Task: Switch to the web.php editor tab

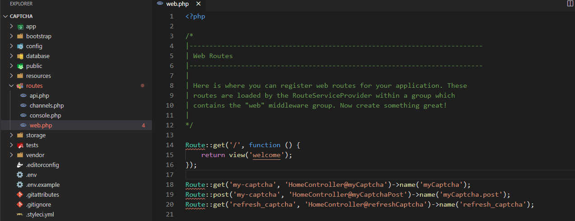Action: (x=177, y=4)
